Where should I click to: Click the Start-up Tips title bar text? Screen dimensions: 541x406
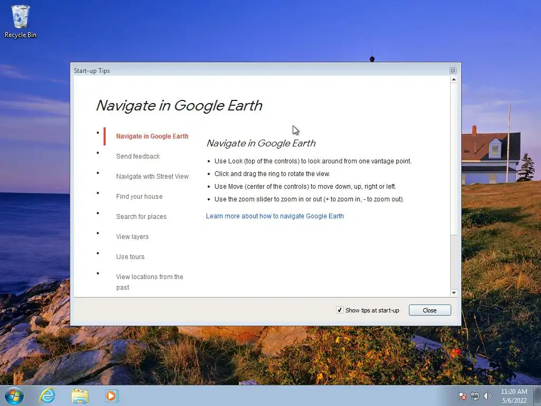pyautogui.click(x=92, y=71)
